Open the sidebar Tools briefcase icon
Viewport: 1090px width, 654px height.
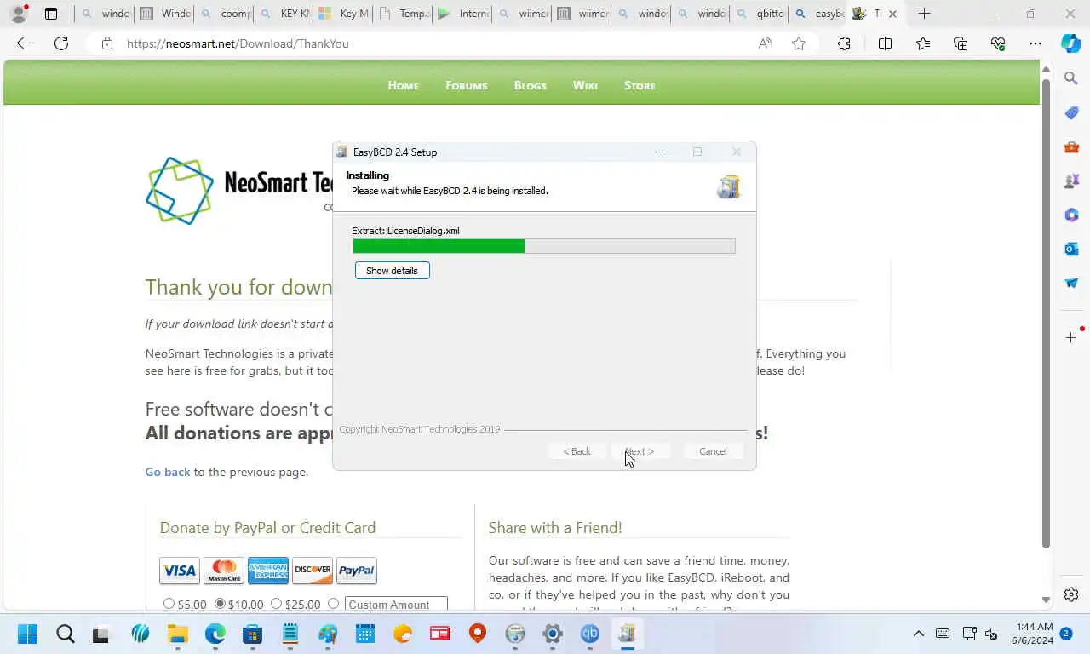(1071, 146)
